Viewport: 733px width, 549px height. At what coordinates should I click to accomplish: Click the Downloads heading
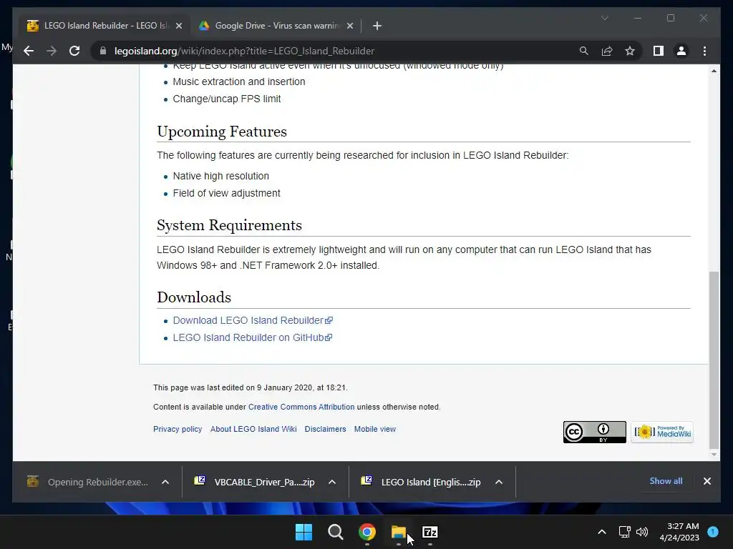point(194,297)
